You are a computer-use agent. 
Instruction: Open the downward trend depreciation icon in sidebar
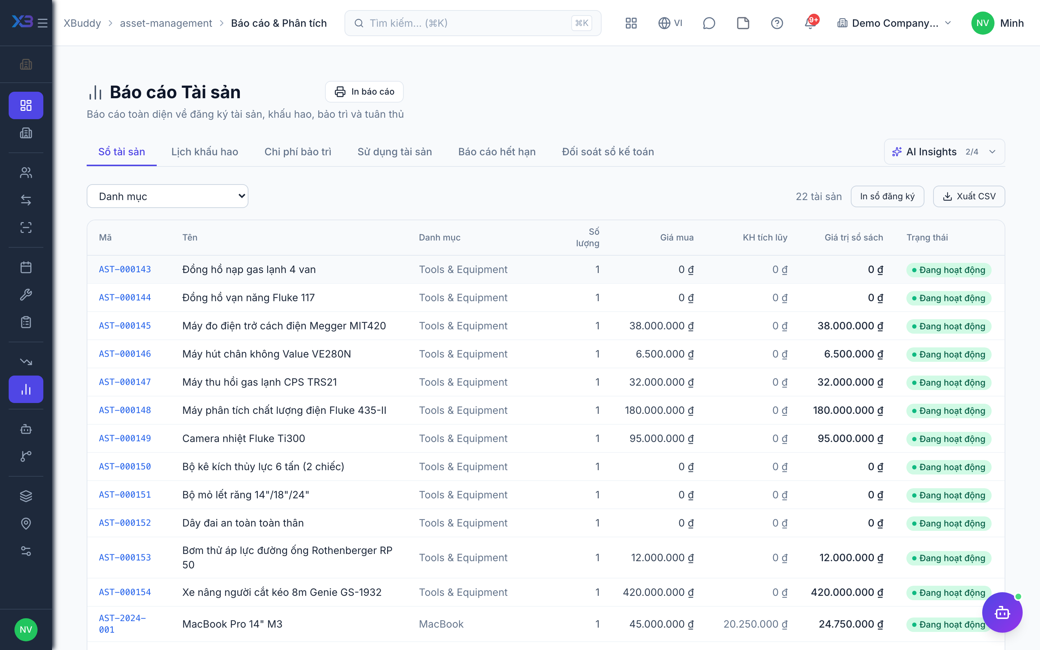[26, 362]
